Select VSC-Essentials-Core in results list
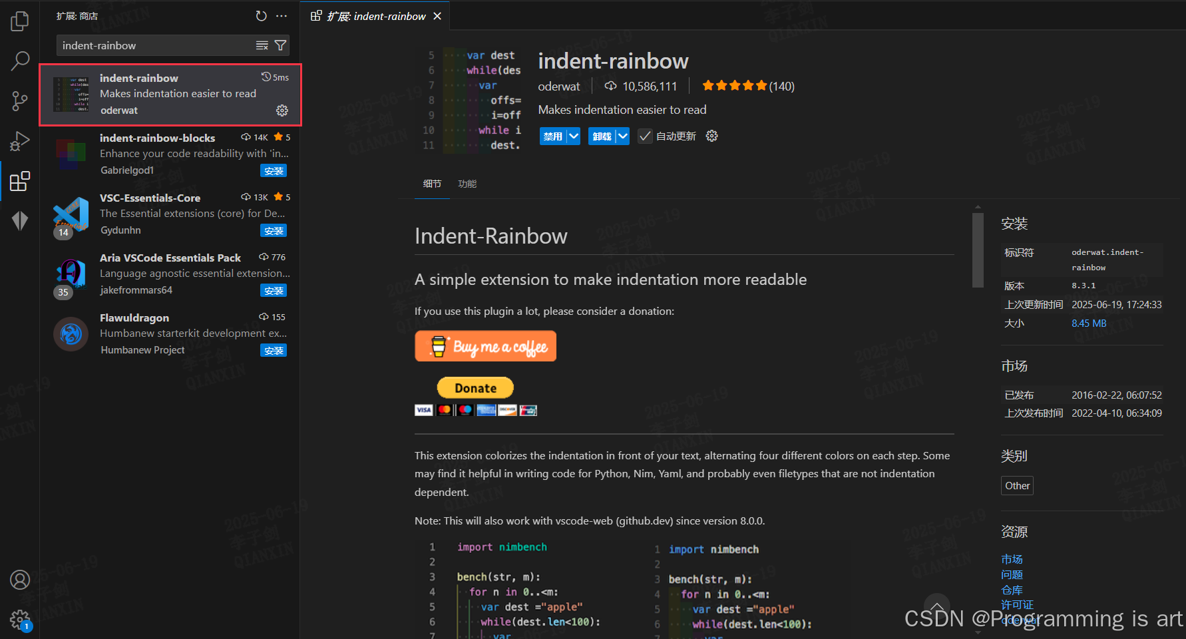The width and height of the screenshot is (1186, 639). point(170,214)
